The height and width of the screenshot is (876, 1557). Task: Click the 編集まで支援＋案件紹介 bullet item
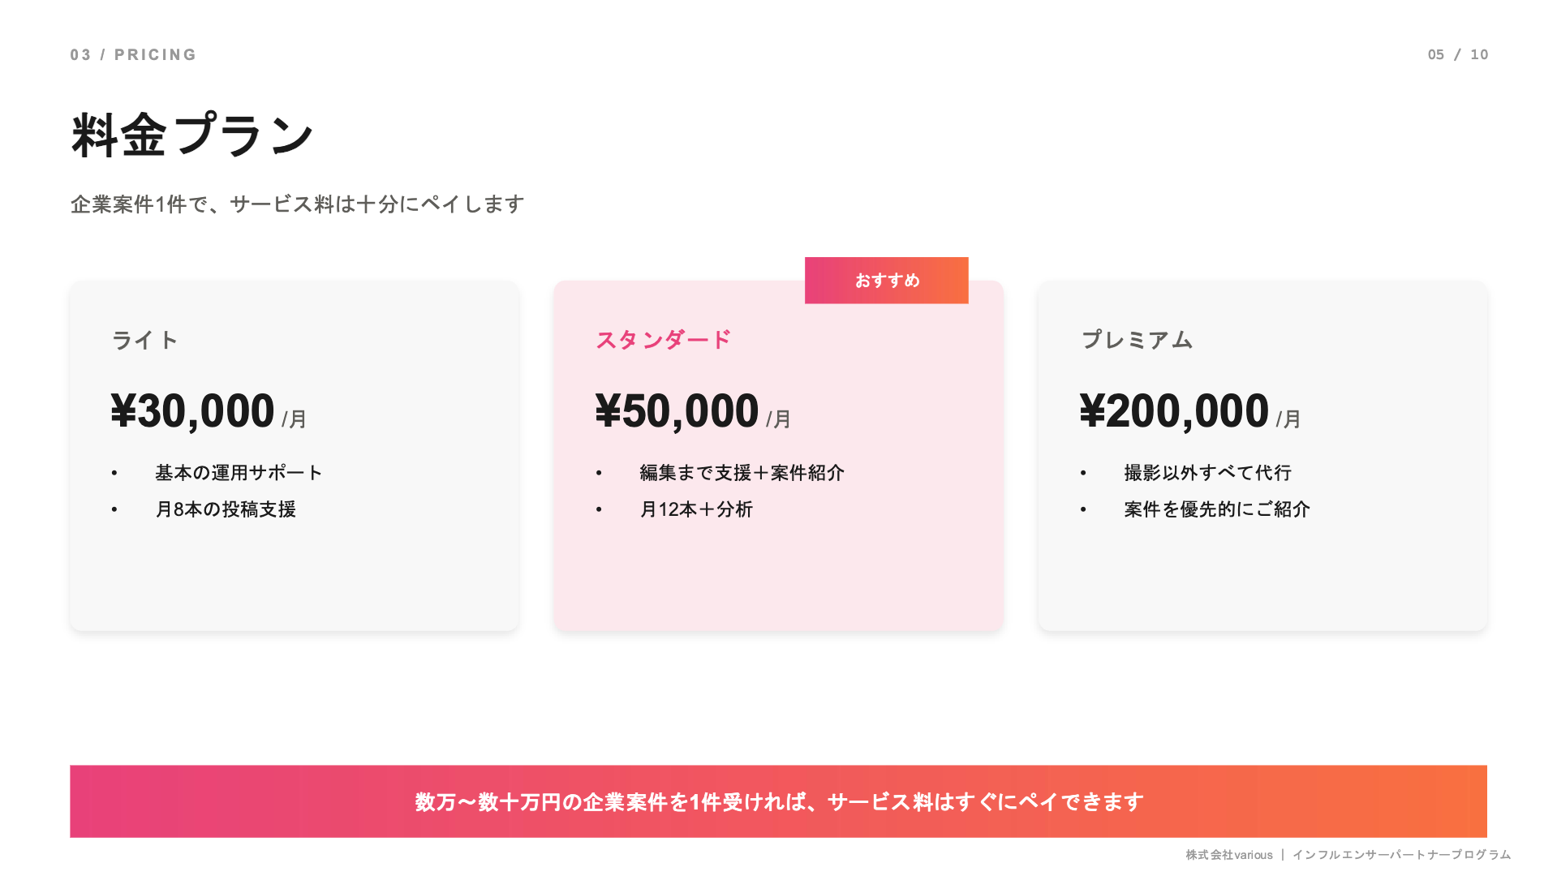742,473
